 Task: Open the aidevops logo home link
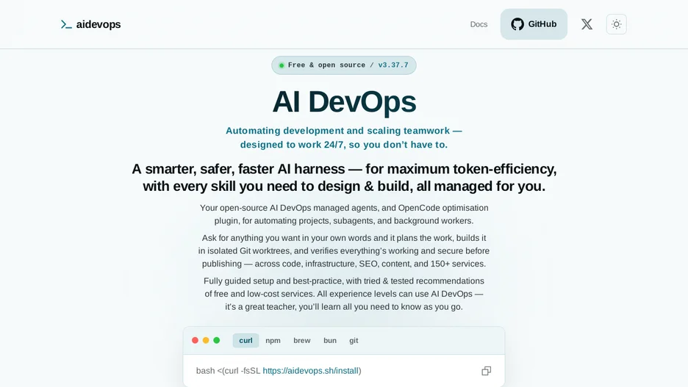click(90, 24)
